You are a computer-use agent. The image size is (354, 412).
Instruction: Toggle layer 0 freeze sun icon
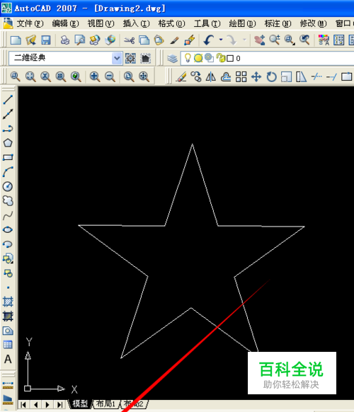(198, 58)
